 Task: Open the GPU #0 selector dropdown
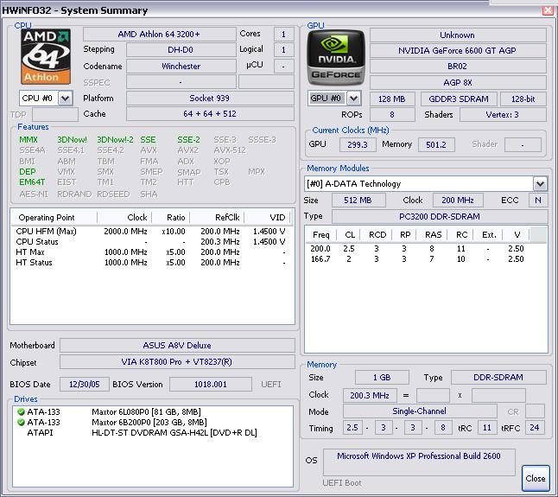353,99
